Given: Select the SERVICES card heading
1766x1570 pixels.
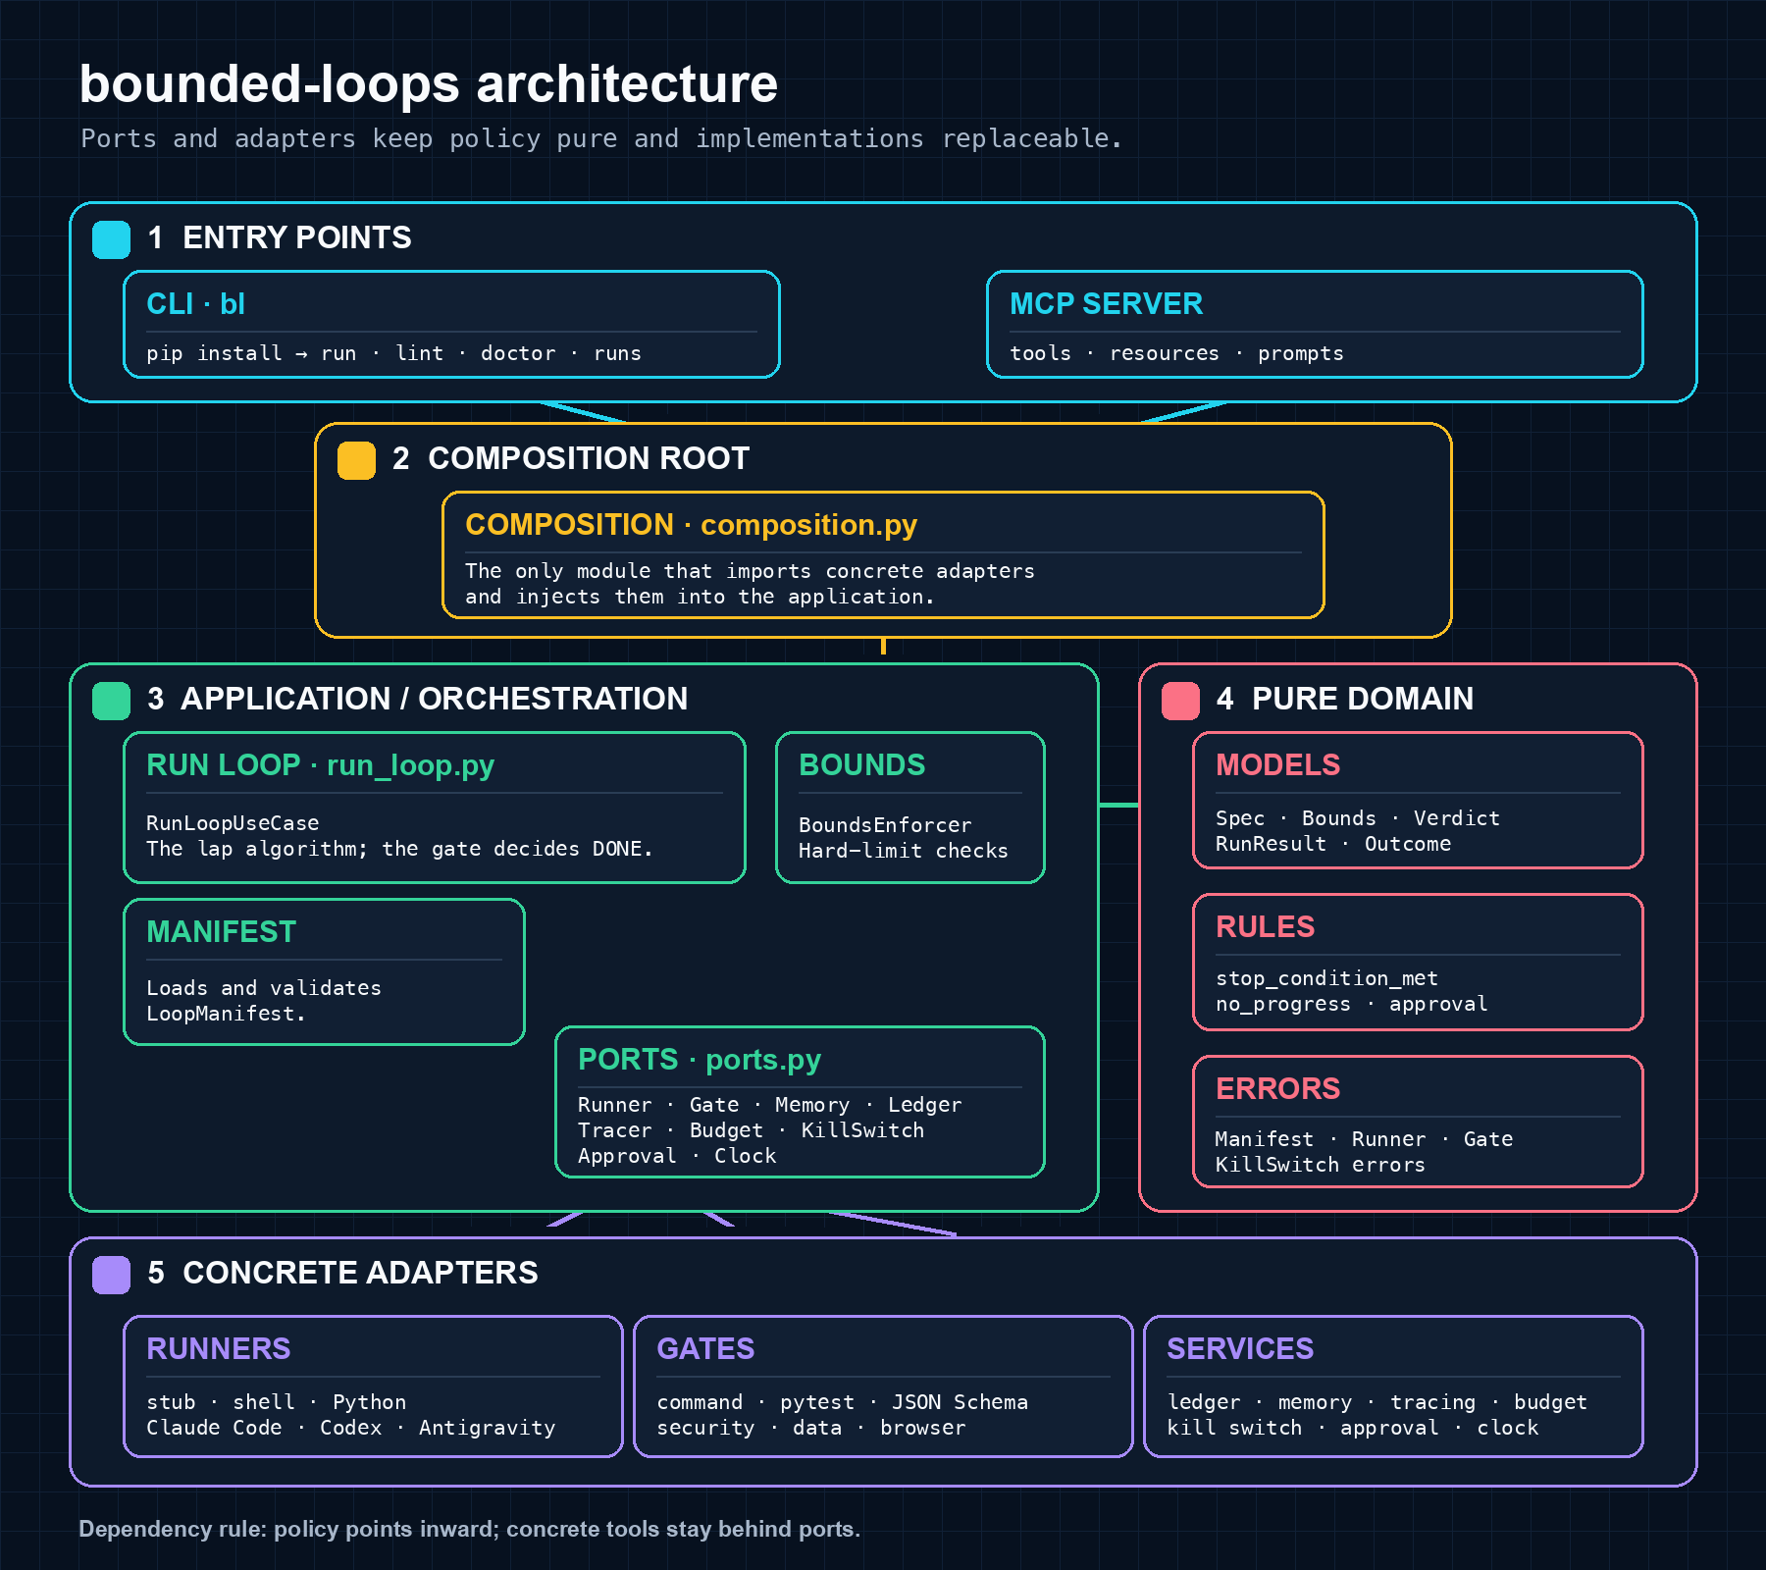Looking at the screenshot, I should pos(1240,1349).
